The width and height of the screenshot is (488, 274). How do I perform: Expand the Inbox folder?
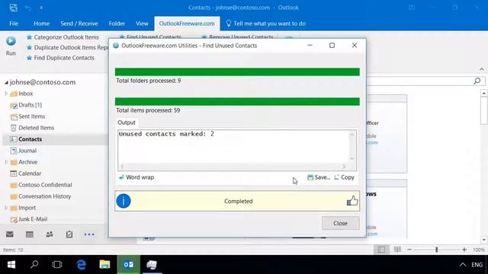coord(6,94)
